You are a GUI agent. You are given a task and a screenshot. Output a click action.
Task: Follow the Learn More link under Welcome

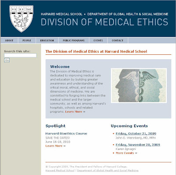[73, 112]
